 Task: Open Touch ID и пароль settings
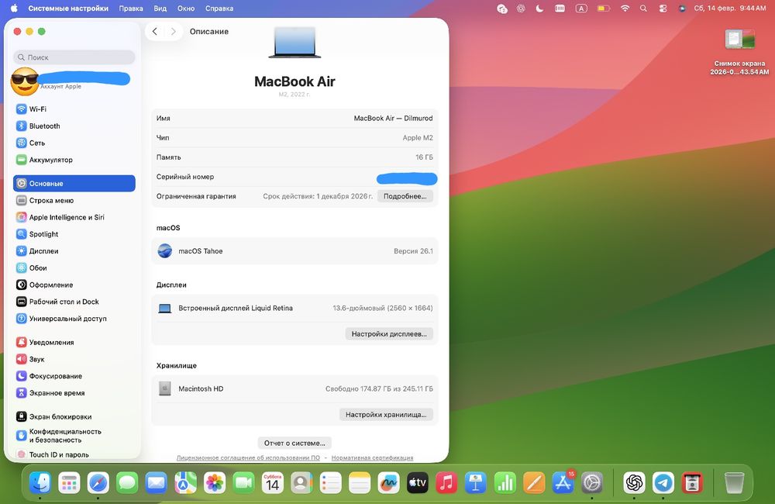(x=74, y=454)
